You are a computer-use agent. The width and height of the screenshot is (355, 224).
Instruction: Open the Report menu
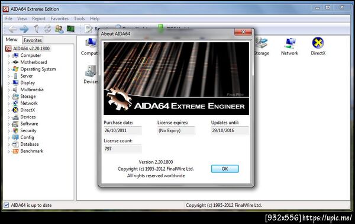tap(38, 18)
